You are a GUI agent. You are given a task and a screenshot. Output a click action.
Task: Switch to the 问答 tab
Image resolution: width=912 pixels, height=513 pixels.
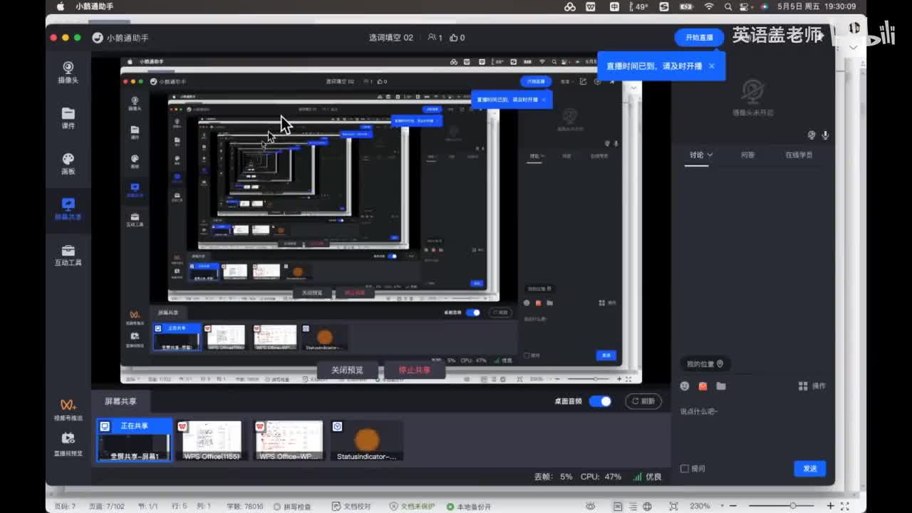747,155
